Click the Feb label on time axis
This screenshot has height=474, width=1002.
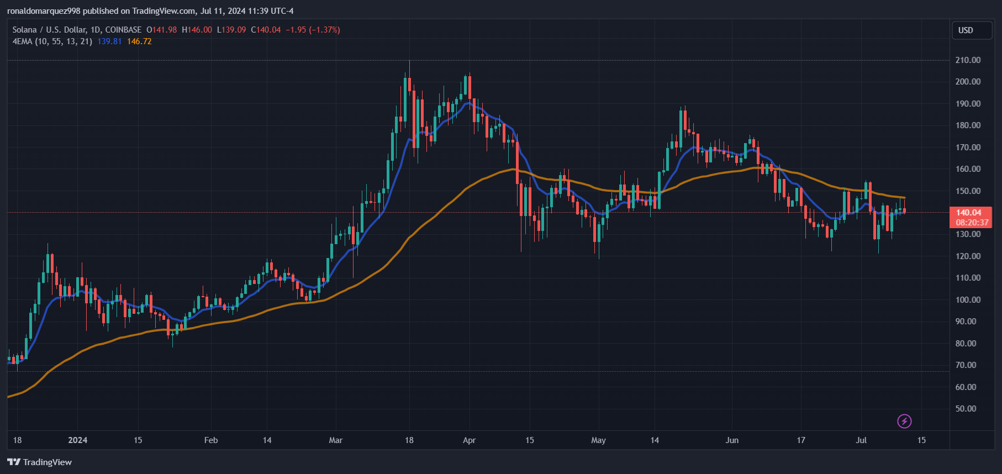coord(211,440)
